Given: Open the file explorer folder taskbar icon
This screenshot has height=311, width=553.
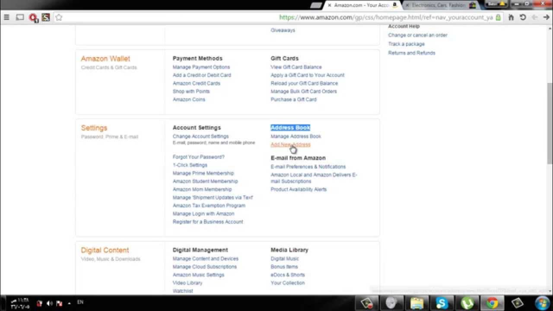Looking at the screenshot, I should pos(416,303).
